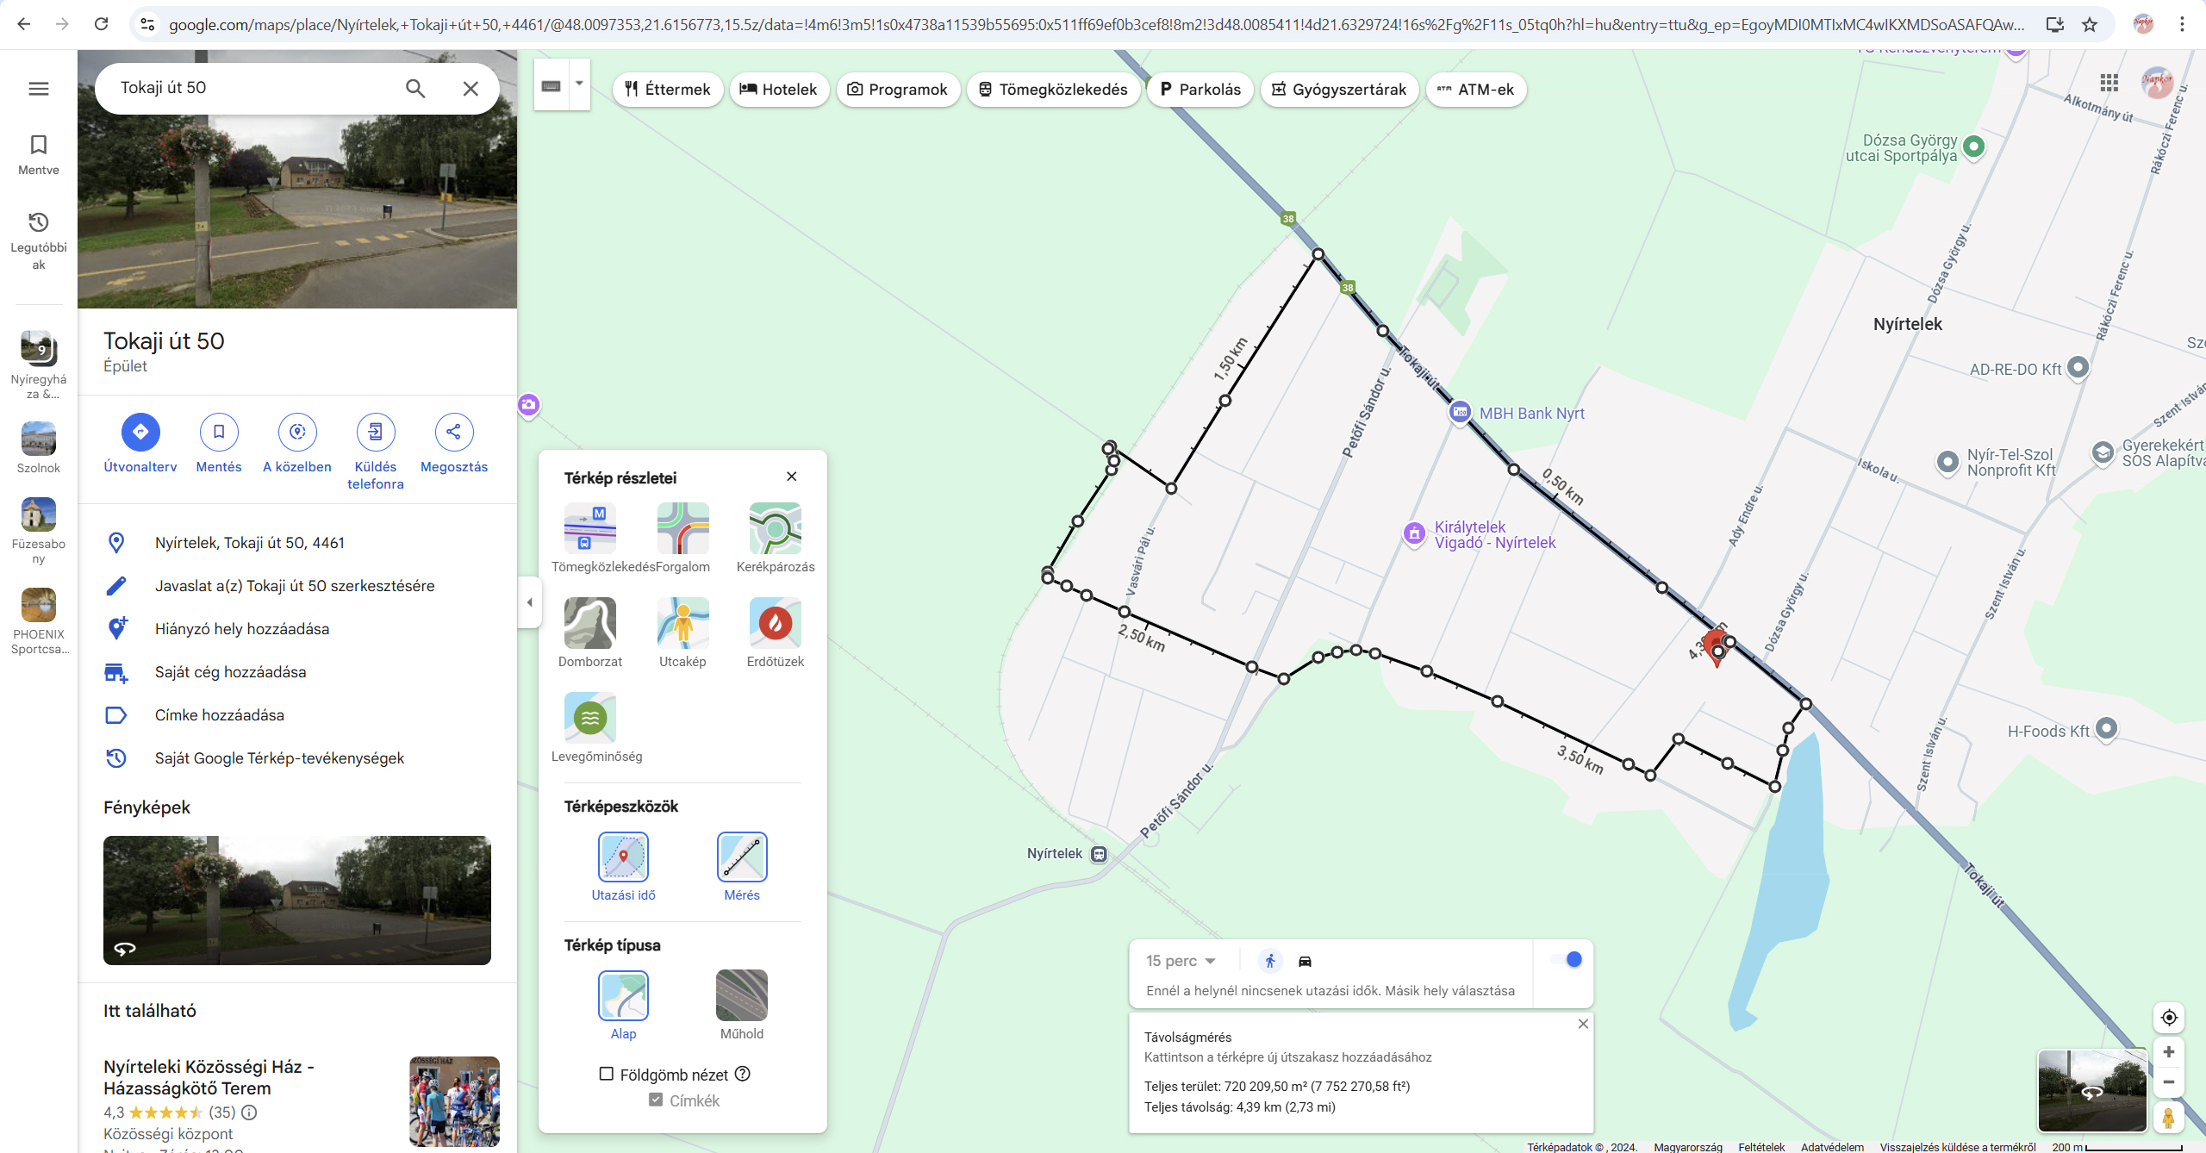
Task: Check the Földgömb nézet checkbox
Action: point(607,1074)
